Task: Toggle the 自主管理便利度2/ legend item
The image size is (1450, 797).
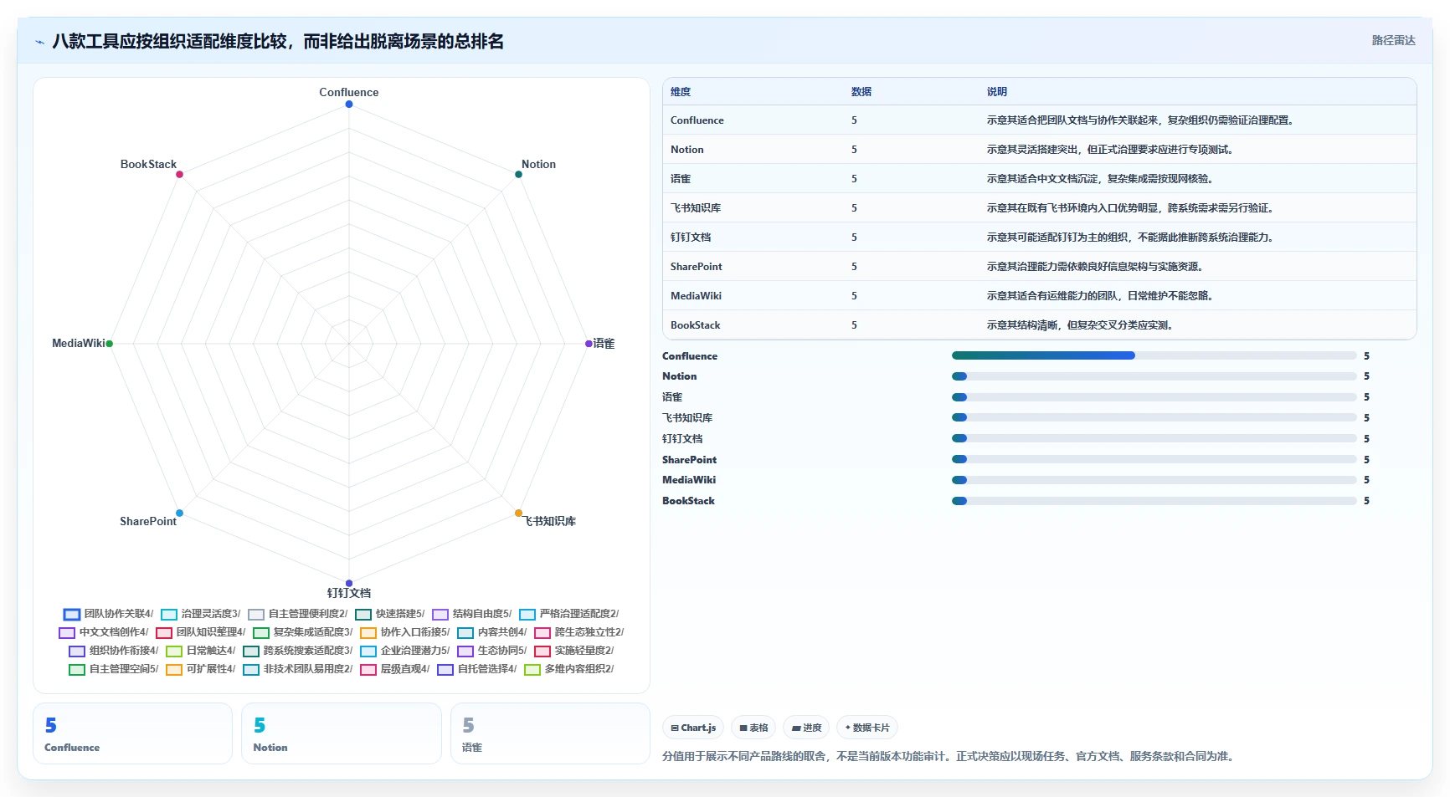Action: pos(298,614)
